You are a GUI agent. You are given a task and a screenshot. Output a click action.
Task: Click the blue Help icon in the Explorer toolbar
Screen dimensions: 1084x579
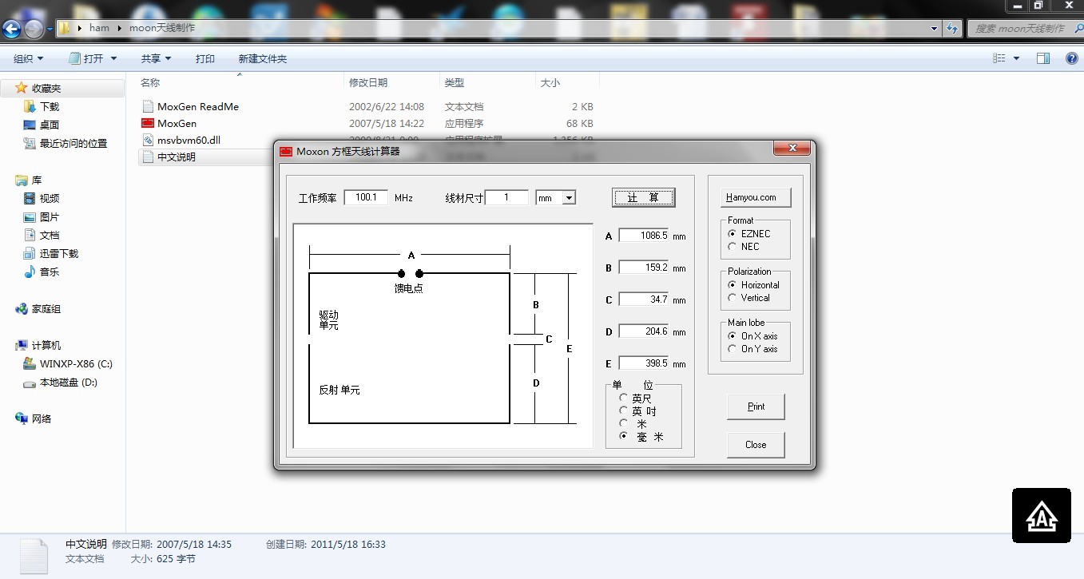(1071, 58)
